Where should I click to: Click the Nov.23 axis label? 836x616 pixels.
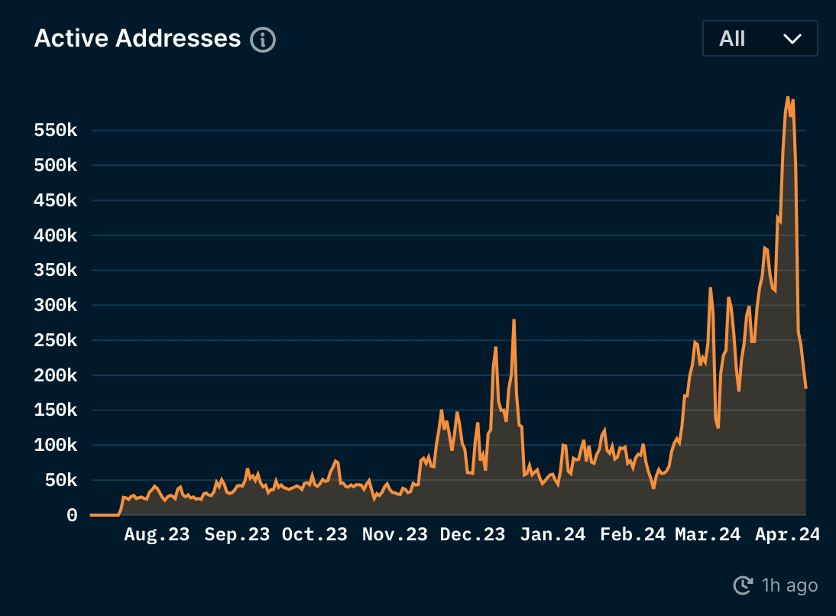[x=395, y=535]
